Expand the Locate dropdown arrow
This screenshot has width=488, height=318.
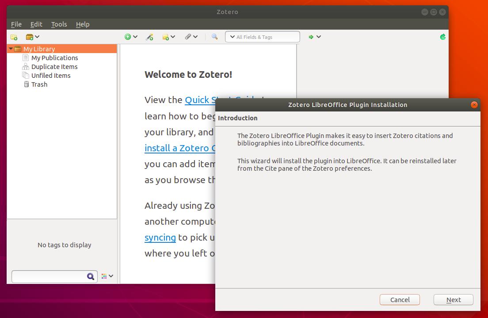click(x=319, y=37)
